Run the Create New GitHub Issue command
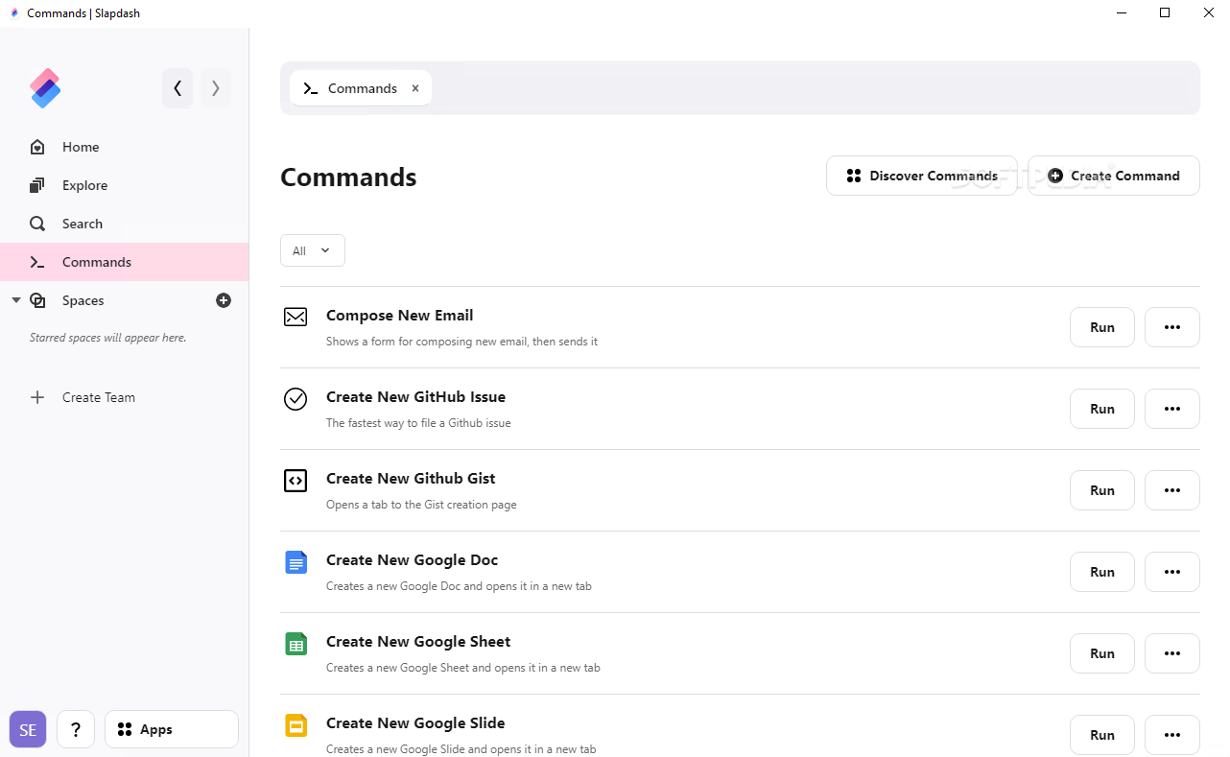Screen dimensions: 1230x757 point(1102,409)
